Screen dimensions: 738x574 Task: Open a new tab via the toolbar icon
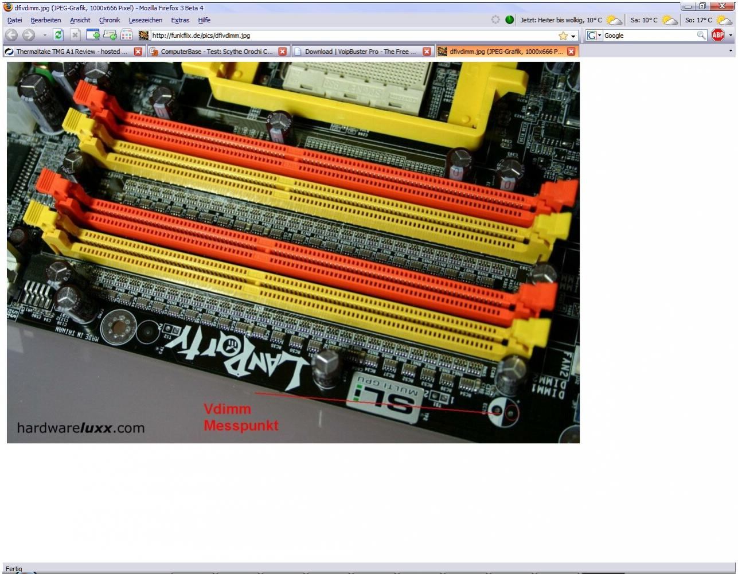click(110, 35)
